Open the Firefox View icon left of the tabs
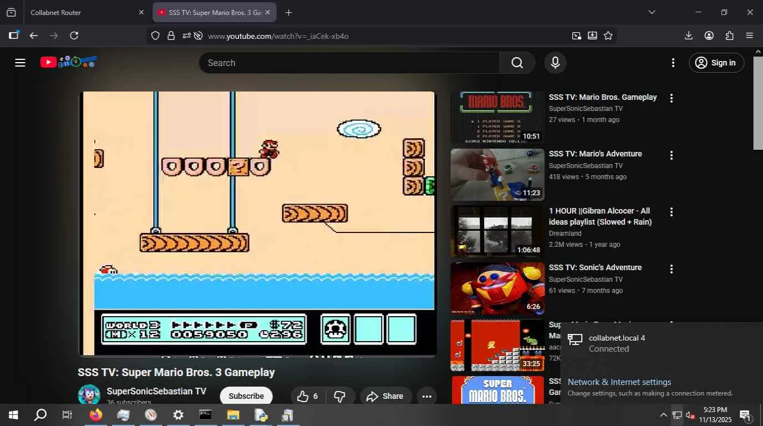This screenshot has width=763, height=426. coord(11,12)
